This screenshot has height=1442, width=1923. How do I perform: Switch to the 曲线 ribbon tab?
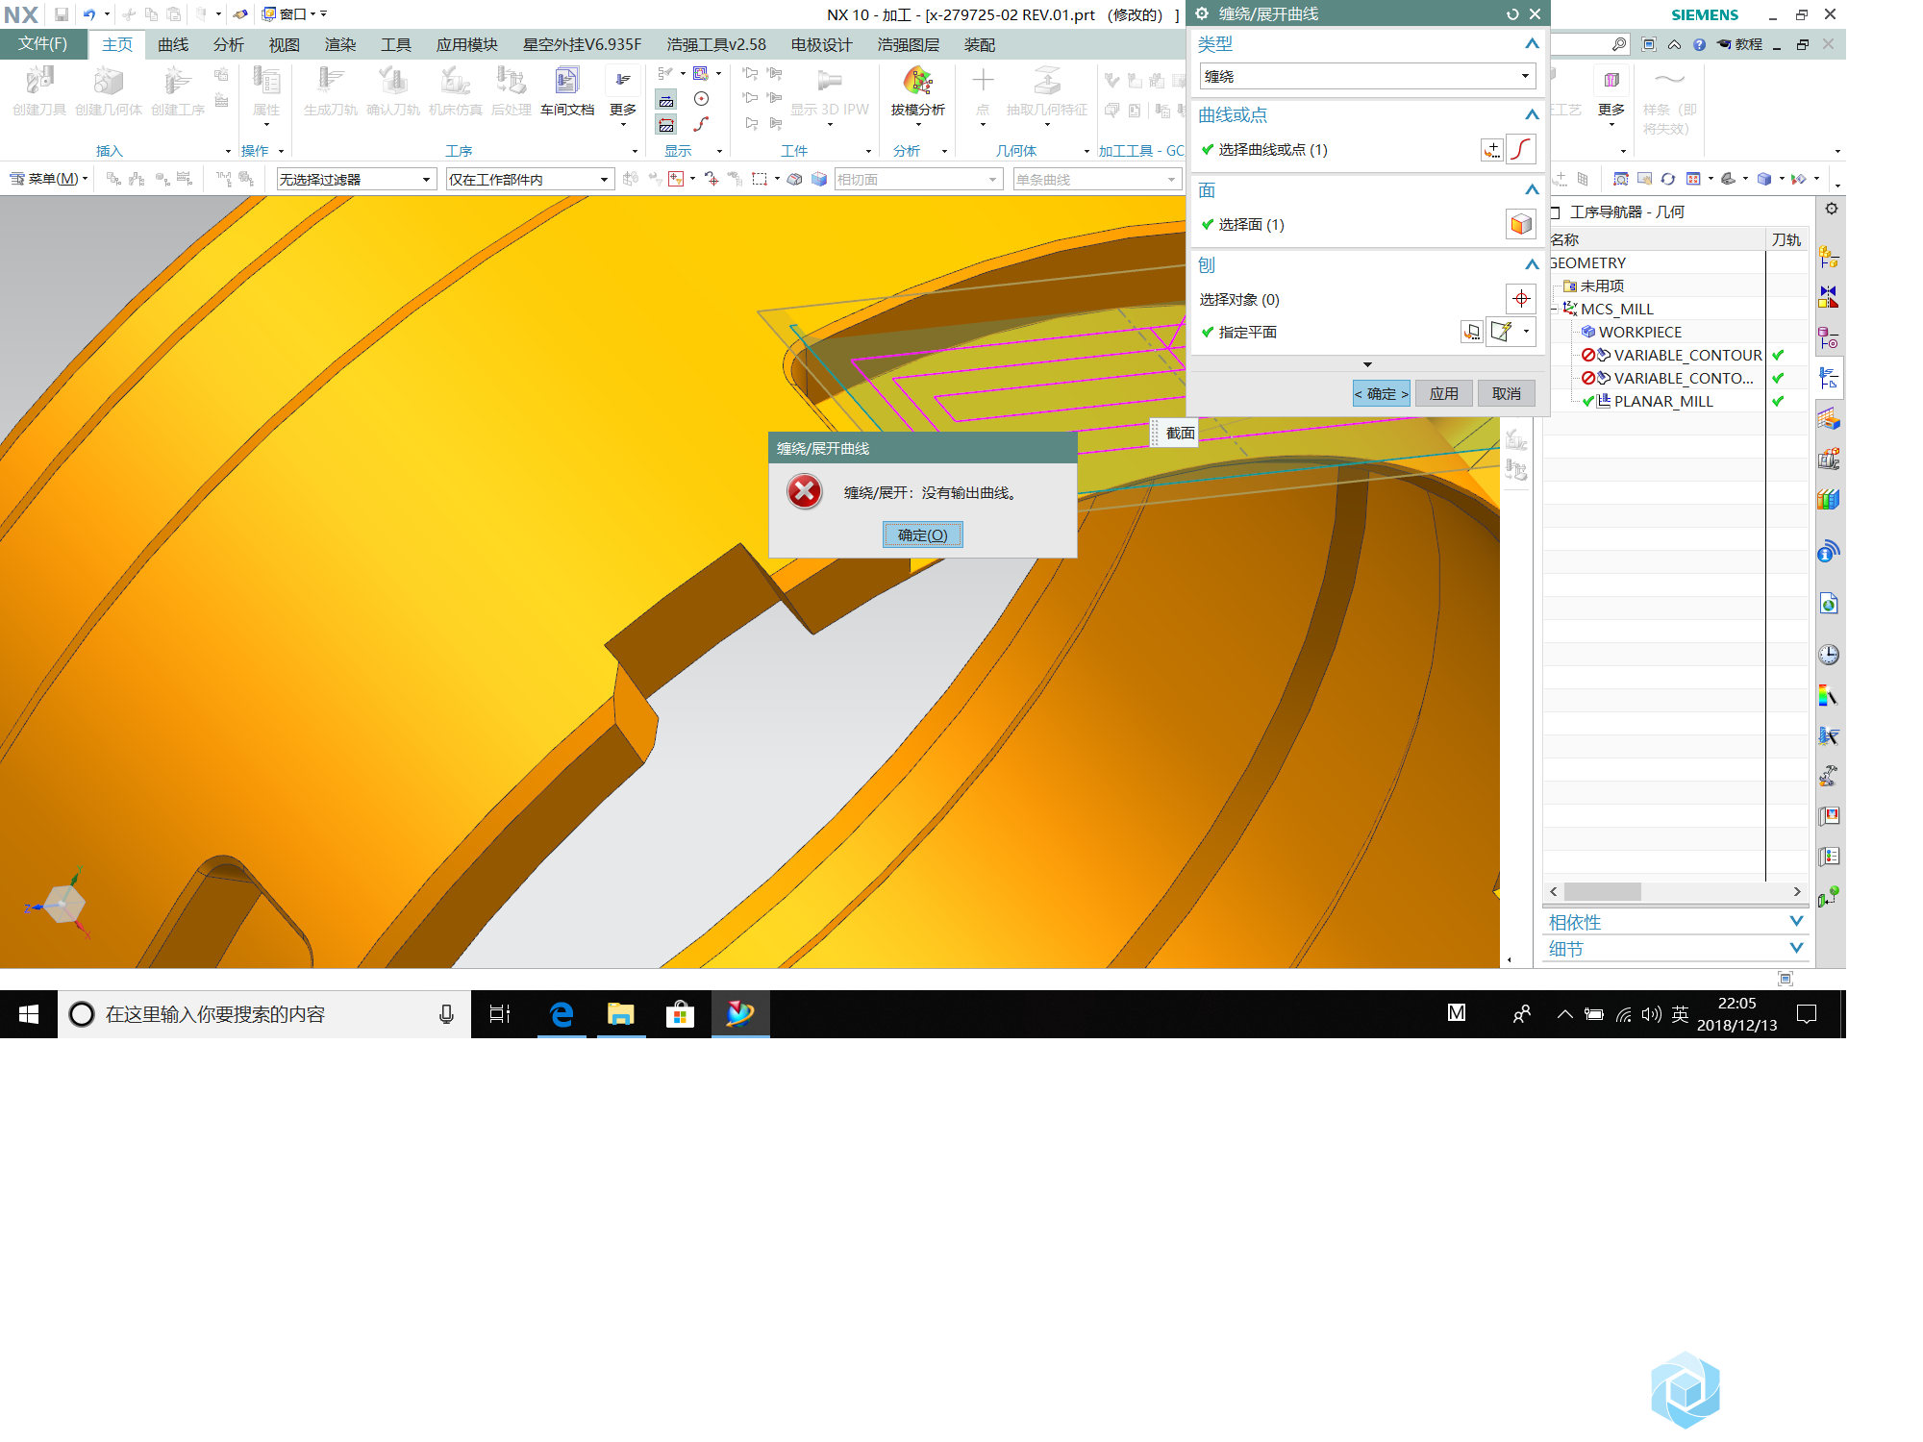click(x=173, y=45)
